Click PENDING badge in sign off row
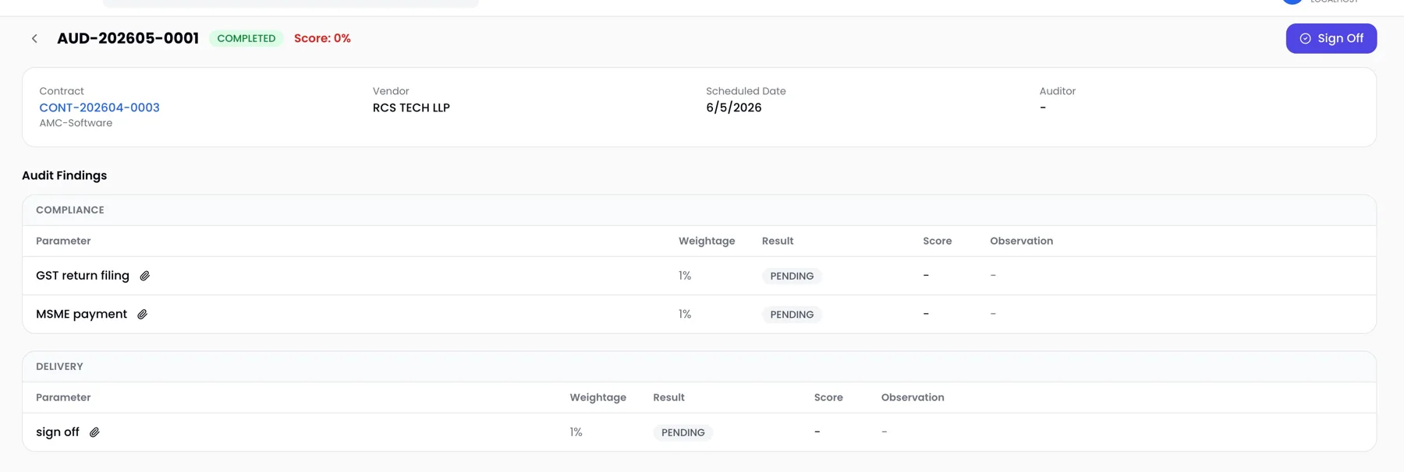The height and width of the screenshot is (472, 1404). (682, 432)
